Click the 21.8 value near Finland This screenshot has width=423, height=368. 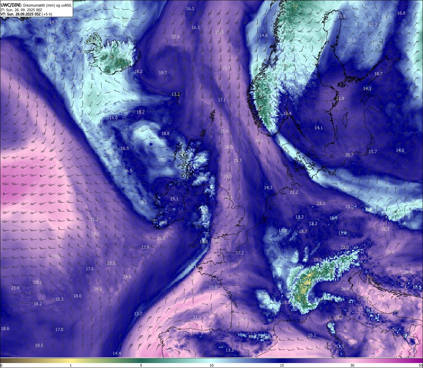tap(340, 98)
